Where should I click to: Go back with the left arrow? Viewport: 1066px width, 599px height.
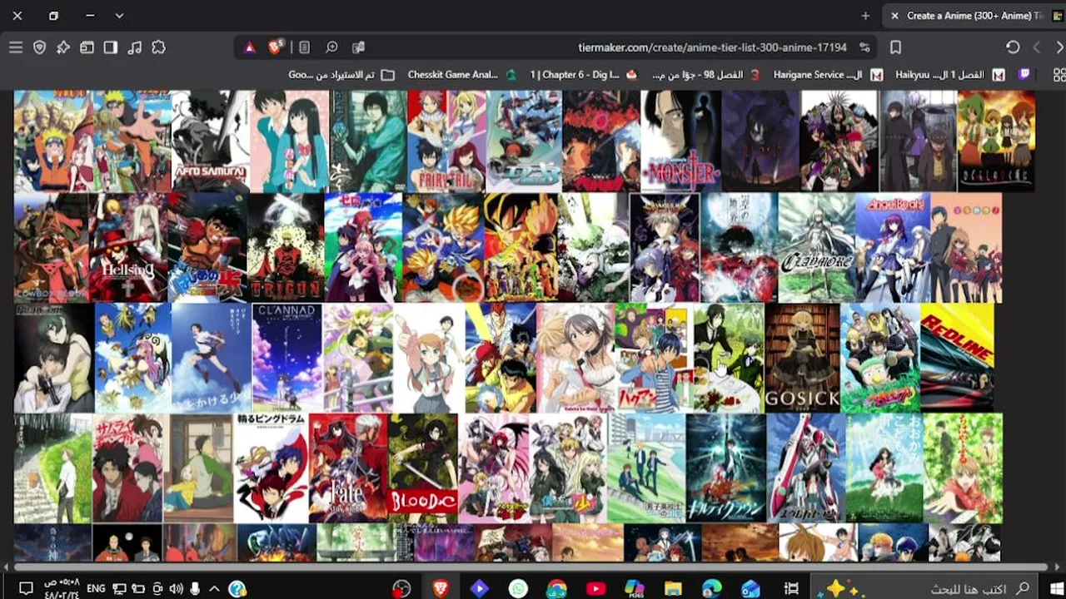coord(1037,47)
